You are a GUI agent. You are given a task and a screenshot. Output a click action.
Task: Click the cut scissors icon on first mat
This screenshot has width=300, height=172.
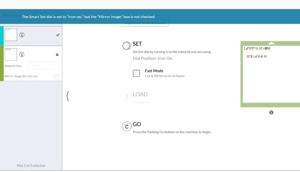point(22,35)
